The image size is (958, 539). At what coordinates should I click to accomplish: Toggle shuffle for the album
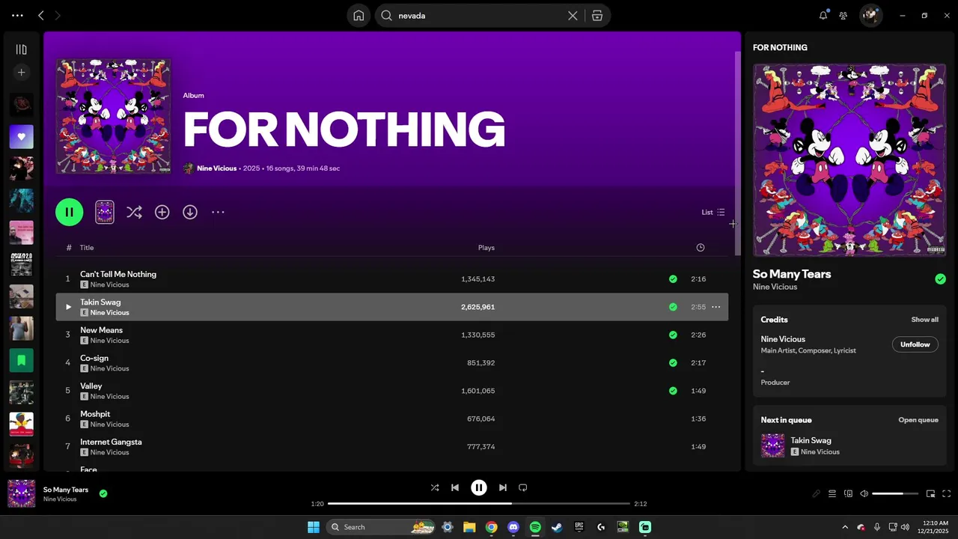coord(134,212)
